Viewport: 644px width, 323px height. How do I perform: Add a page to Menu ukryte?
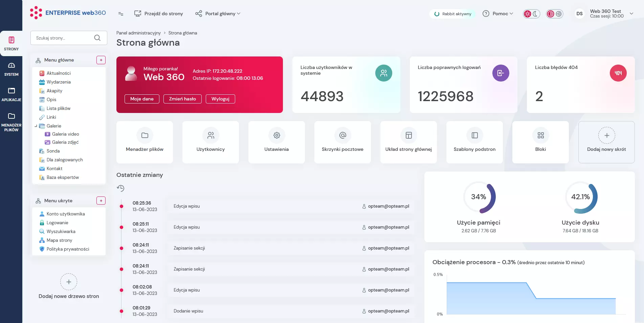(101, 201)
